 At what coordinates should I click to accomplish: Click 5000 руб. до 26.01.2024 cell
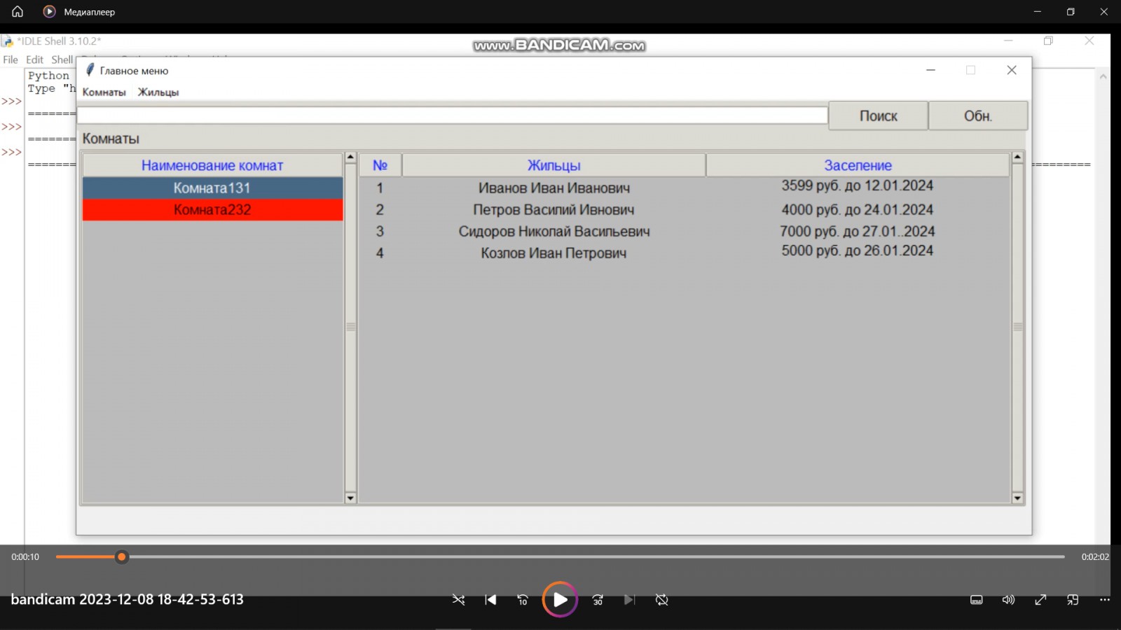tap(858, 251)
